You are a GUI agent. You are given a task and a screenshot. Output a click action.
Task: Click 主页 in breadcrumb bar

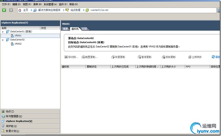pyautogui.click(x=26, y=10)
